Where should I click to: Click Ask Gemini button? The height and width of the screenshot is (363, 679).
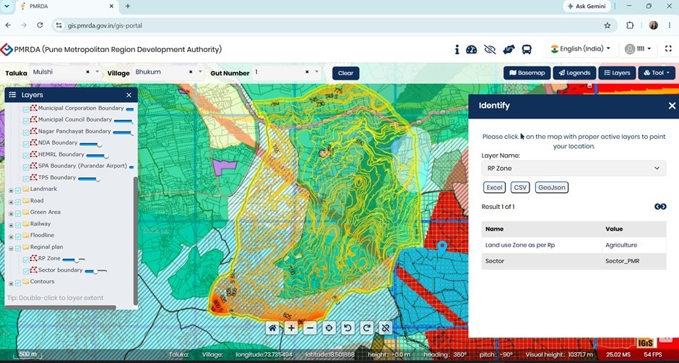(587, 6)
